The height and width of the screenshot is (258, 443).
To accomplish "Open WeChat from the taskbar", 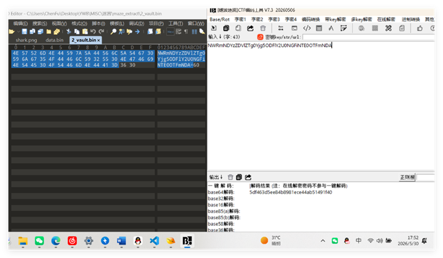I will 39,241.
